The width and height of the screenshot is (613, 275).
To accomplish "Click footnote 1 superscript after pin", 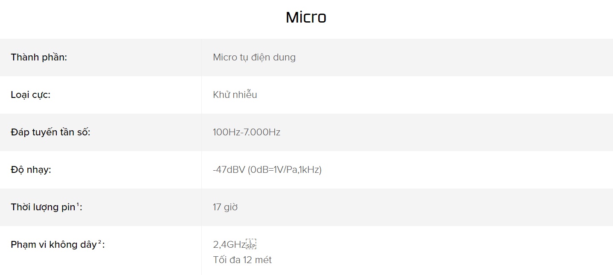I will coord(78,205).
